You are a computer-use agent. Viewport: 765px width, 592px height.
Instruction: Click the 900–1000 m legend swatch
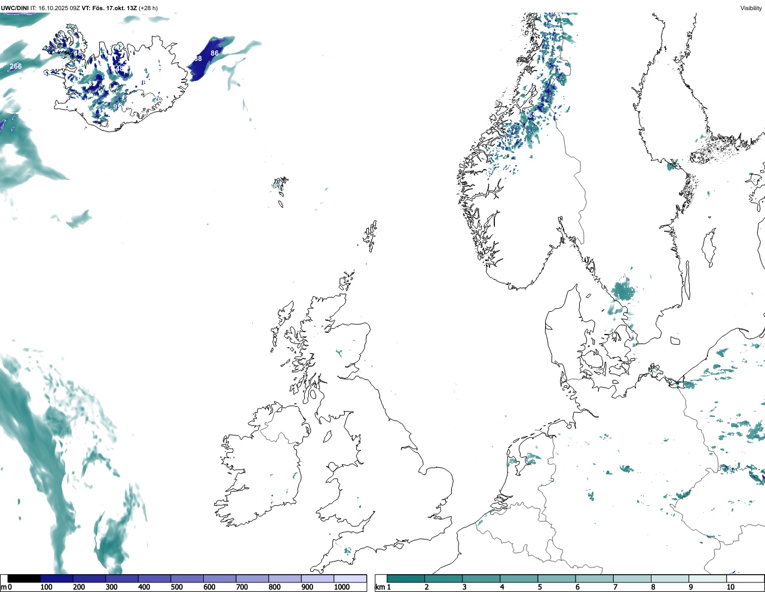[x=317, y=578]
